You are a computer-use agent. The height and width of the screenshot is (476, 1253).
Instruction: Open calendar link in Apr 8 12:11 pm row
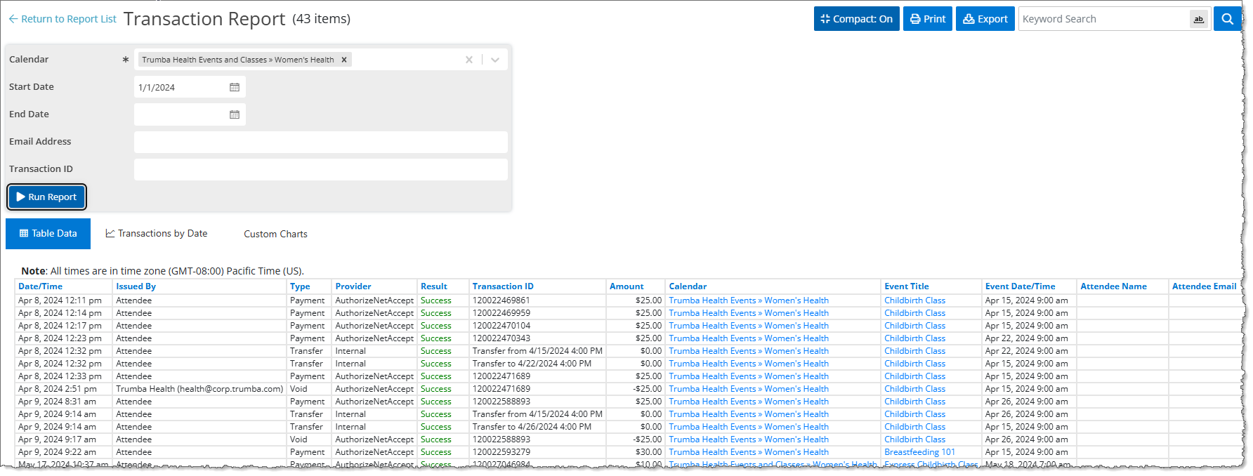[749, 300]
